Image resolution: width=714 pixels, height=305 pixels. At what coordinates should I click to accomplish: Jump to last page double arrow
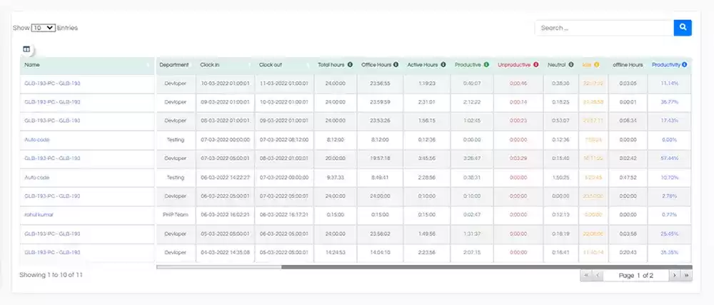point(686,275)
